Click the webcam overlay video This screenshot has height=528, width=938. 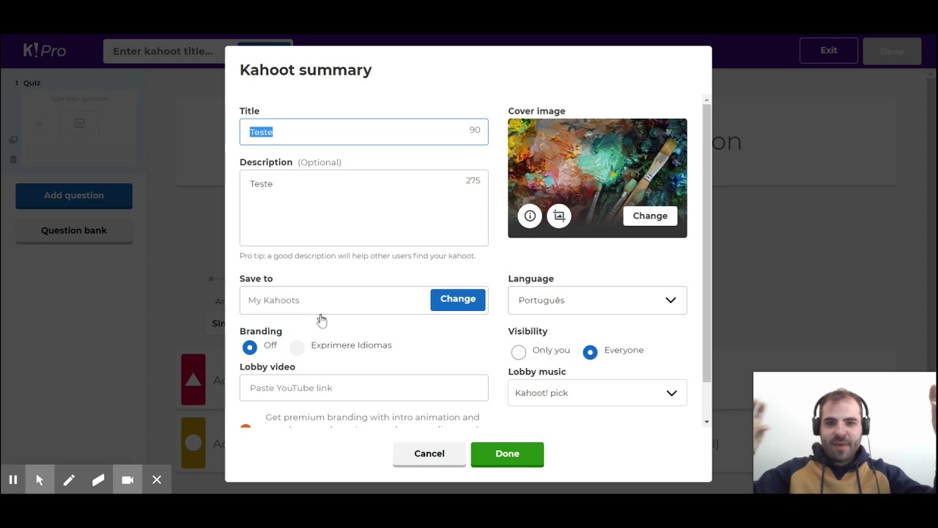click(x=845, y=433)
